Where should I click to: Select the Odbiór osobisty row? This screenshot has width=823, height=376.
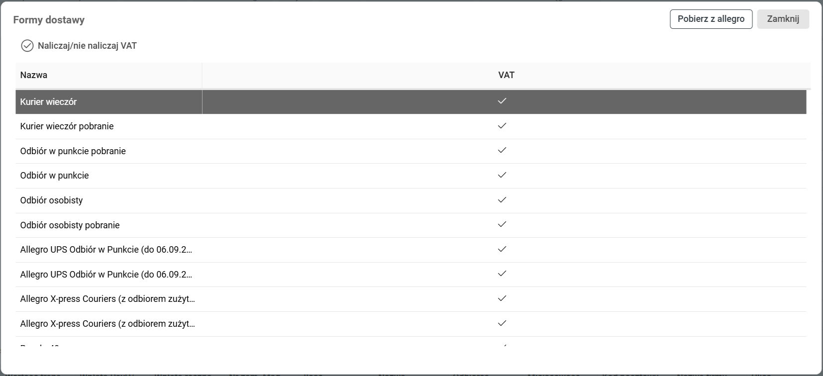click(51, 200)
